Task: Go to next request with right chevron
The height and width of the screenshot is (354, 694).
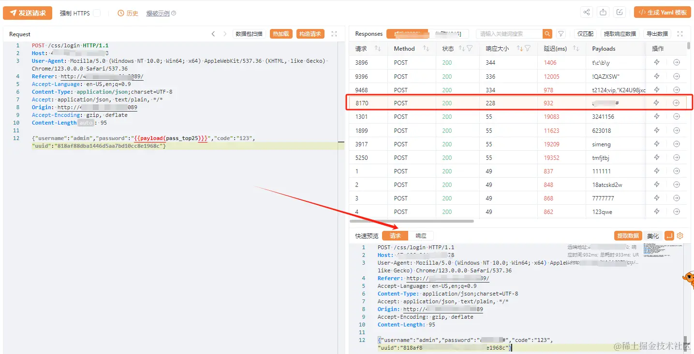Action: (x=225, y=34)
